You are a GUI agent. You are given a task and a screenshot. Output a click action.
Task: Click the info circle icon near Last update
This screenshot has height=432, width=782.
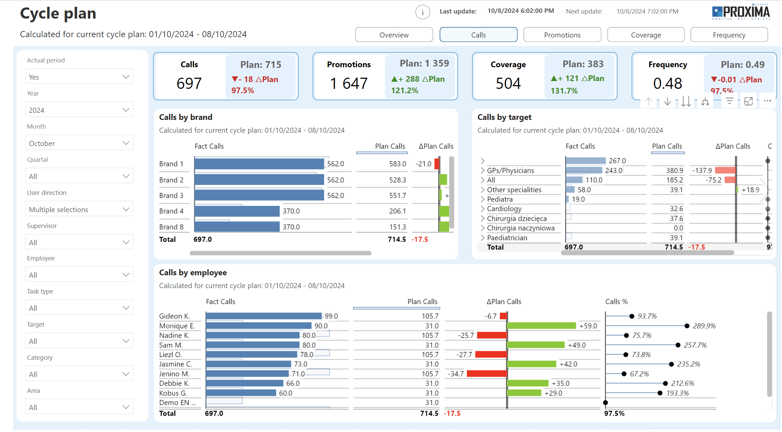pyautogui.click(x=422, y=12)
